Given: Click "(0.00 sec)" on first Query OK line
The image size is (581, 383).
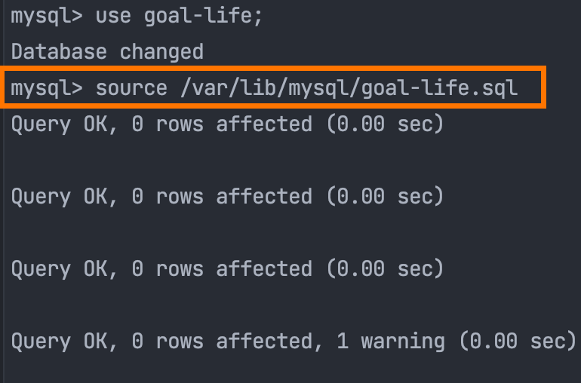Looking at the screenshot, I should coord(385,124).
